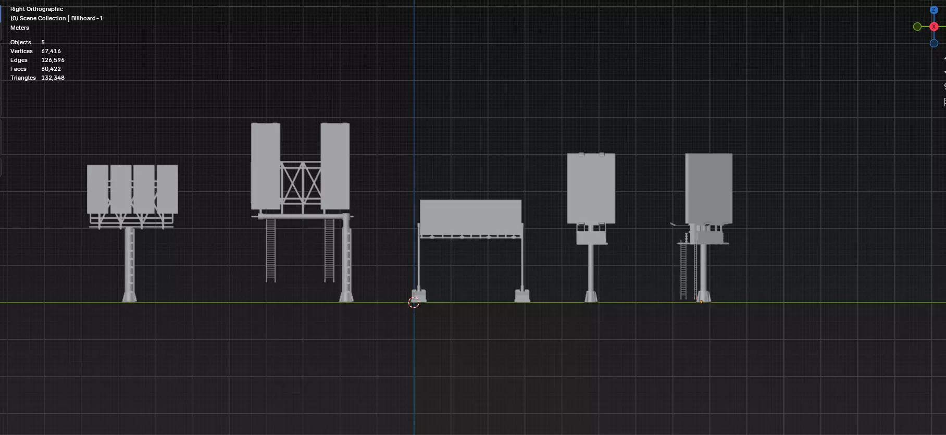
Task: Click the blue Z axis gizmo handle
Action: (934, 10)
